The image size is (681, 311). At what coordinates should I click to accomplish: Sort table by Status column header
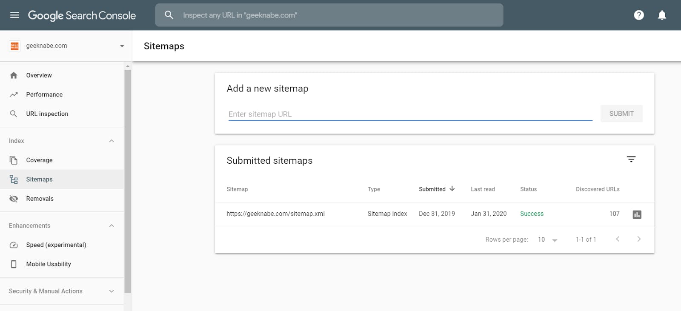click(528, 189)
